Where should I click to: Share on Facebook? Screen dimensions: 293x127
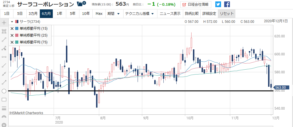click(227, 4)
